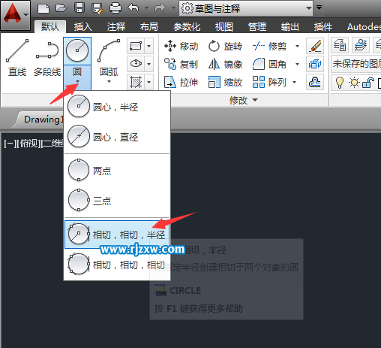Click the Move (移动) tool icon
Screen dimensions: 381x348
[170, 46]
